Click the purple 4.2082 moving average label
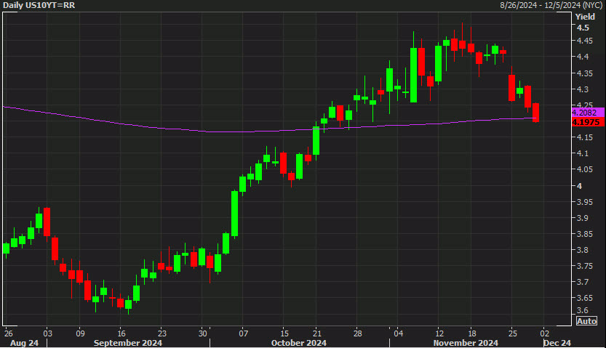Image resolution: width=606 pixels, height=348 pixels. pos(588,113)
